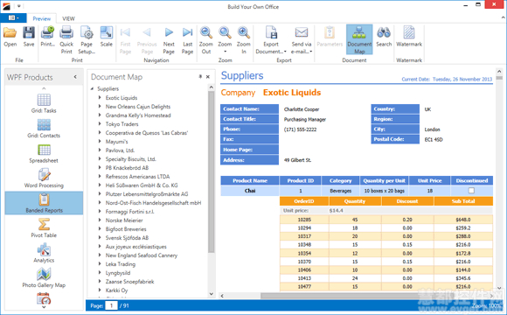Click order cell 10285
This screenshot has width=507, height=315.
304,220
